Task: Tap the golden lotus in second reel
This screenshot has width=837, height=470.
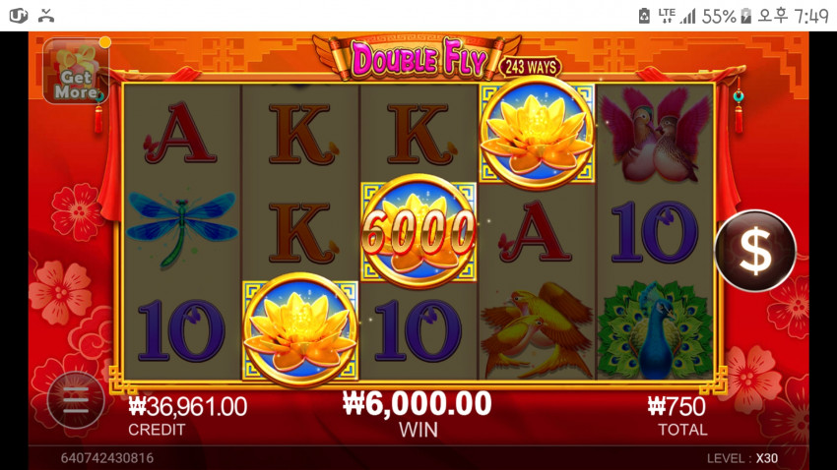Action: [300, 329]
